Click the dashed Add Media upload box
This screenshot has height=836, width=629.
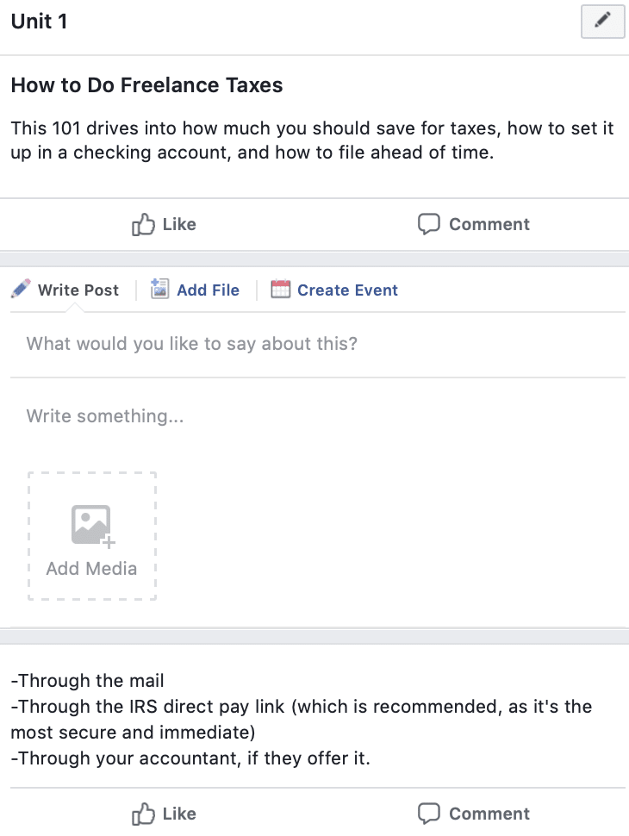(92, 536)
